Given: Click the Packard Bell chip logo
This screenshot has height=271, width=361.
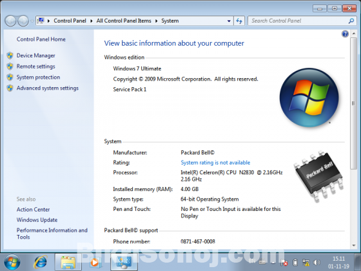Looking at the screenshot, I should click(x=319, y=176).
